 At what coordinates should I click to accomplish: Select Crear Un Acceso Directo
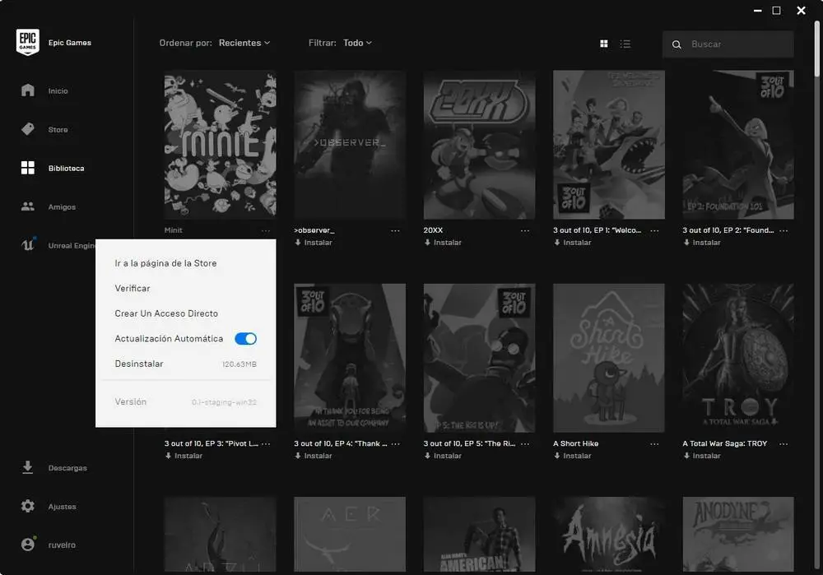(x=166, y=313)
